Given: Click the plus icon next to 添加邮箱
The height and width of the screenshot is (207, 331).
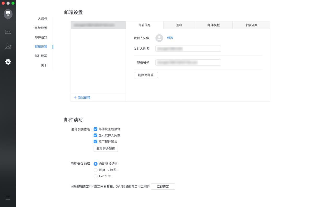Looking at the screenshot, I should point(75,97).
